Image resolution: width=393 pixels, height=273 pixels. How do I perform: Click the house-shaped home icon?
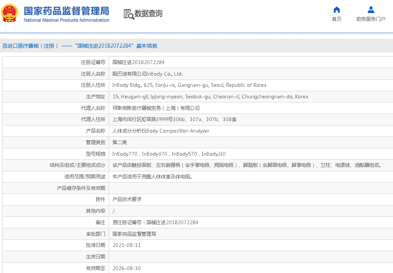pos(336,10)
